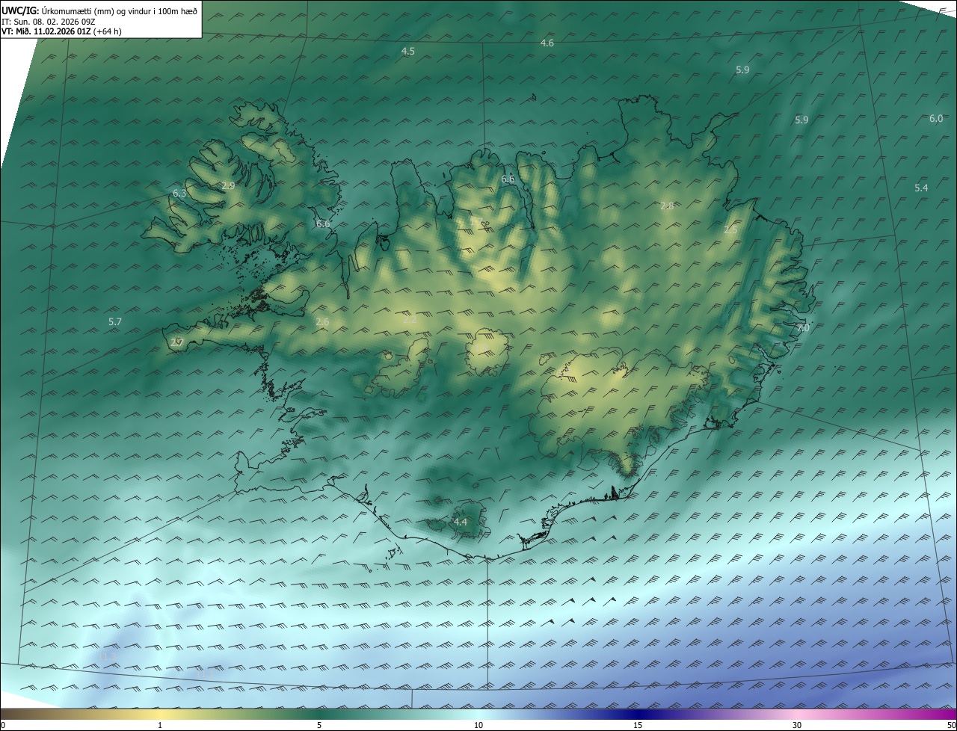Select the 7.0 value on the east coast
The image size is (957, 731).
point(803,328)
